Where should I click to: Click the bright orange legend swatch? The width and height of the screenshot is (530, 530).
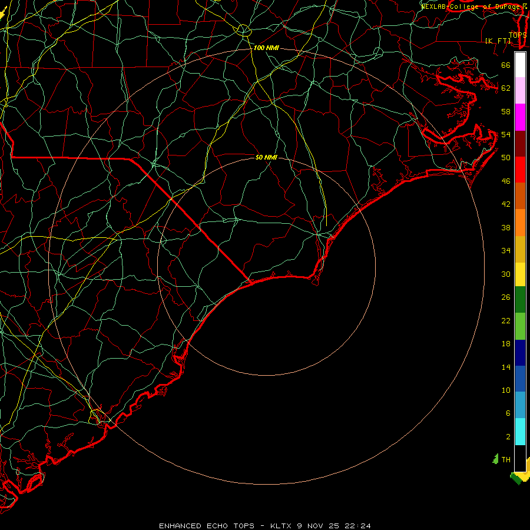click(x=520, y=223)
